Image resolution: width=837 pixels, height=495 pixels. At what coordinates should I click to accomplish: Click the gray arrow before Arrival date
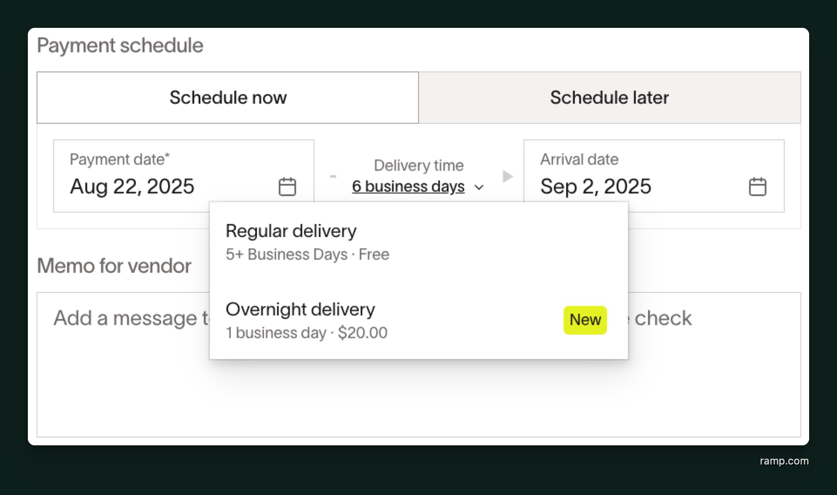pyautogui.click(x=507, y=176)
